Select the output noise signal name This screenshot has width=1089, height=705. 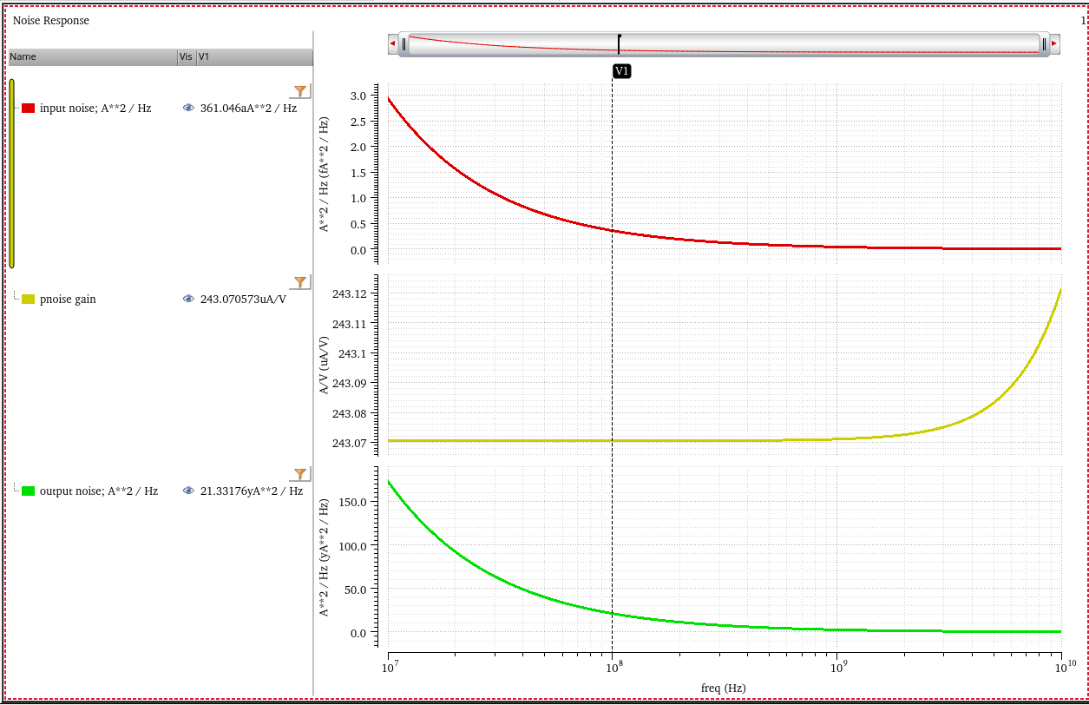[x=99, y=491]
